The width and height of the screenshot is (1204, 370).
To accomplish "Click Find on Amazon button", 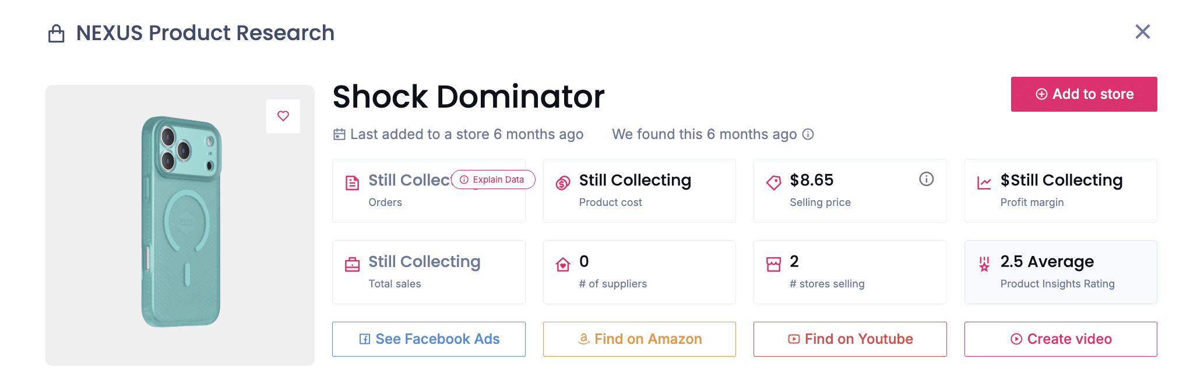I will (639, 339).
